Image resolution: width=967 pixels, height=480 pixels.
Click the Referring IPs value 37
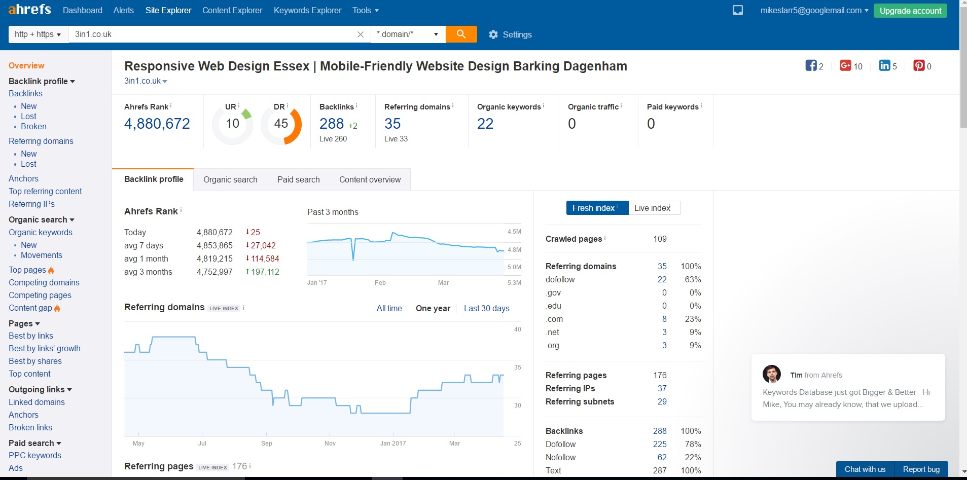tap(662, 388)
